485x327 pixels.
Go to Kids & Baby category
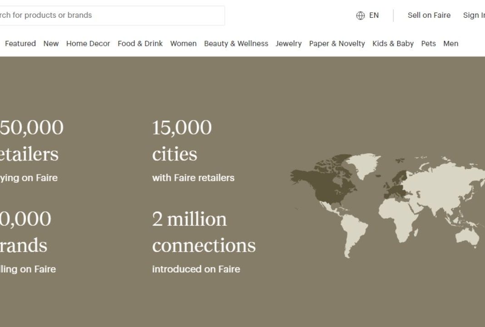coord(393,44)
